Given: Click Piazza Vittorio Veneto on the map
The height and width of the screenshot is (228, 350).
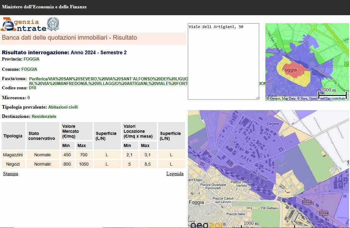Looking at the screenshot, I should (241, 184).
